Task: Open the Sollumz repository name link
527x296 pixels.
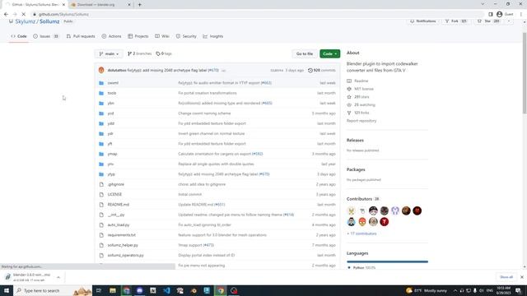Action: click(49, 21)
